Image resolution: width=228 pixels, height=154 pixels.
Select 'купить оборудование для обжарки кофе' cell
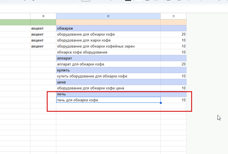108,76
